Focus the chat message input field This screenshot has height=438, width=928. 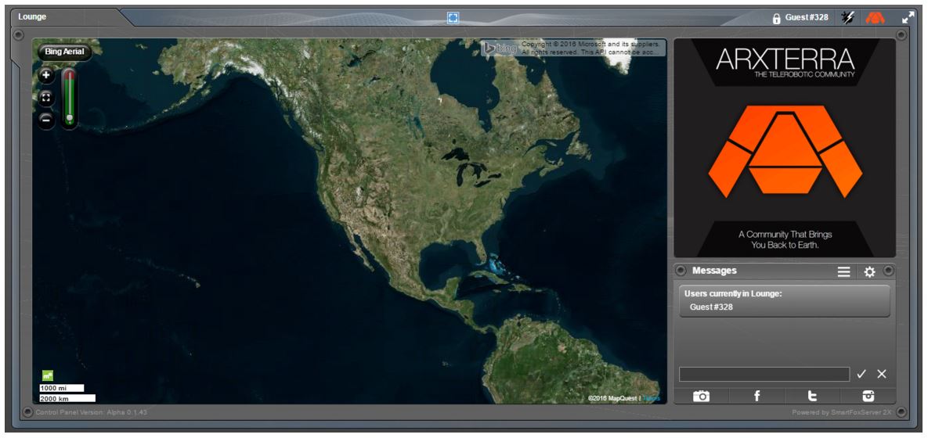pos(764,374)
